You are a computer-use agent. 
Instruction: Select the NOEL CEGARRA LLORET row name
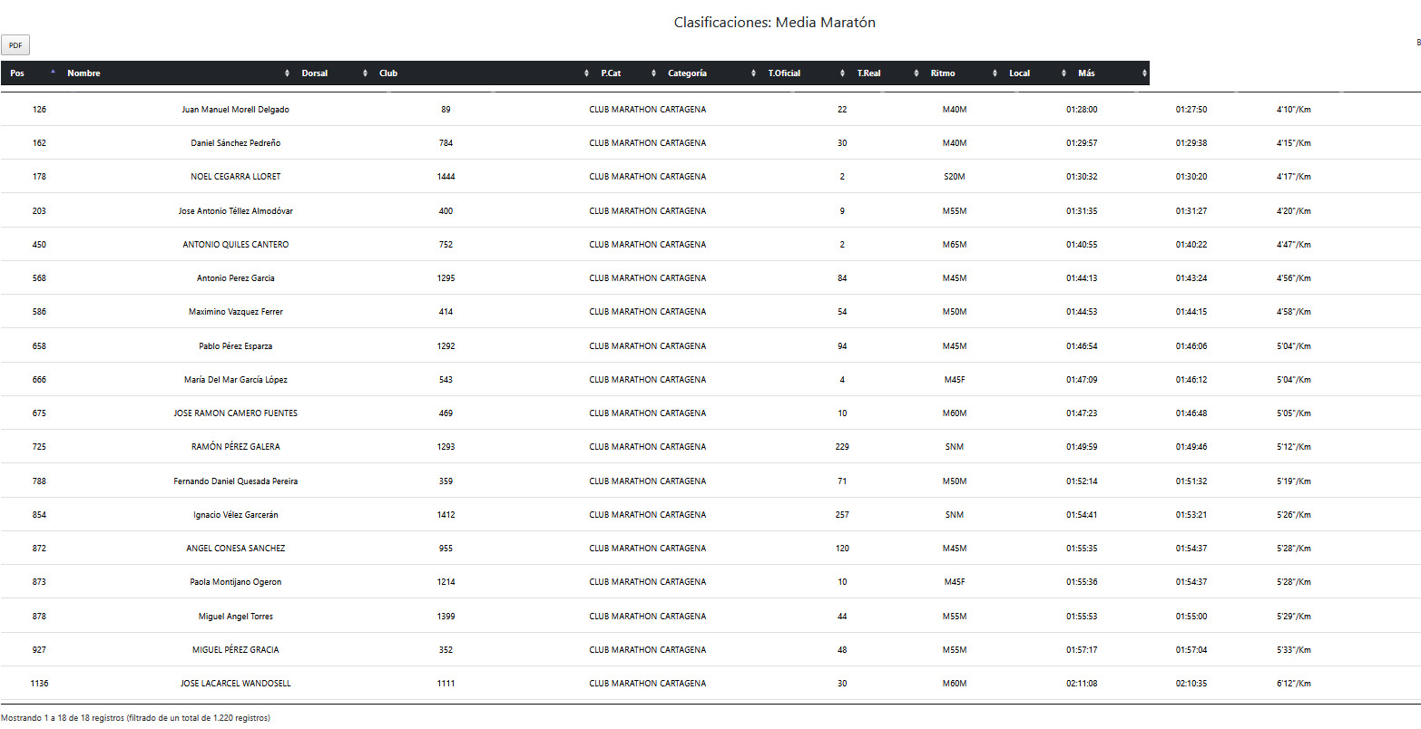click(x=236, y=177)
